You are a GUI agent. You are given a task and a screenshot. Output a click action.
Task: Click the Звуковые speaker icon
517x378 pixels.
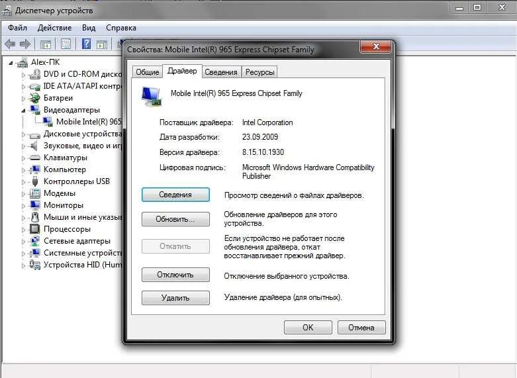click(x=34, y=146)
